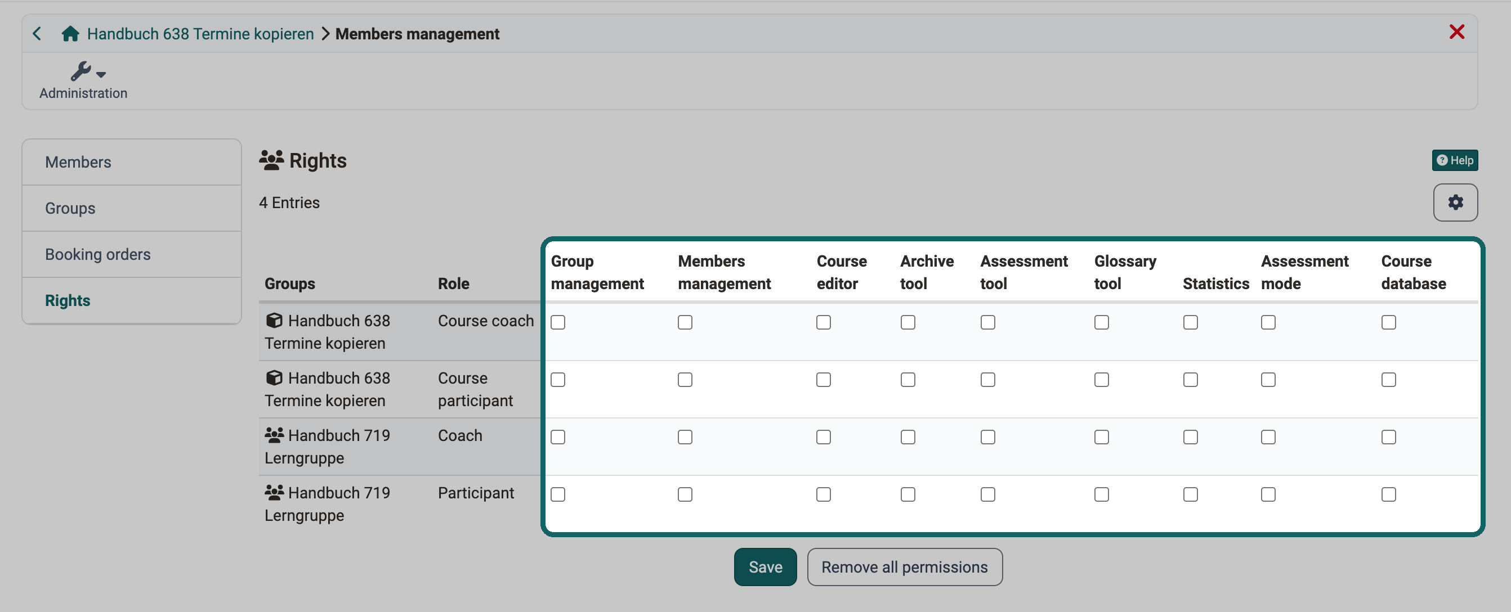Image resolution: width=1511 pixels, height=612 pixels.
Task: Open table settings gear button
Action: (x=1455, y=203)
